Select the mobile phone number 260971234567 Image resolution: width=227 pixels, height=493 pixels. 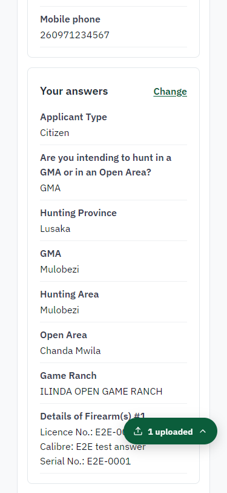[x=74, y=35]
